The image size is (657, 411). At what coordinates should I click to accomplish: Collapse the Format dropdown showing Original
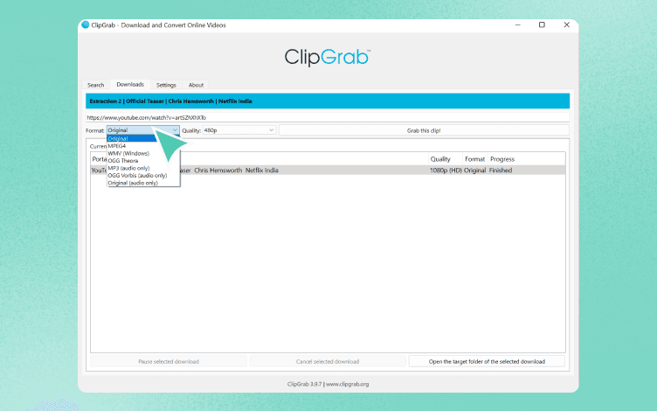143,130
